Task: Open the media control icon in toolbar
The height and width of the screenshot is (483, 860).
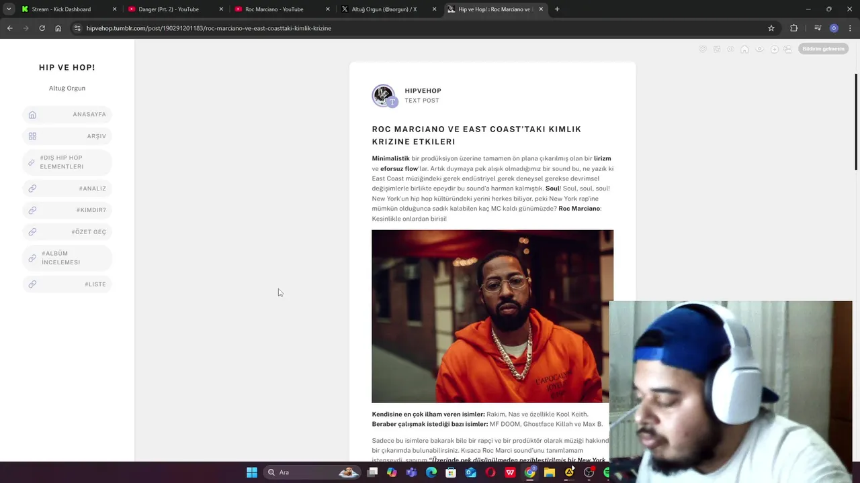Action: 818,28
